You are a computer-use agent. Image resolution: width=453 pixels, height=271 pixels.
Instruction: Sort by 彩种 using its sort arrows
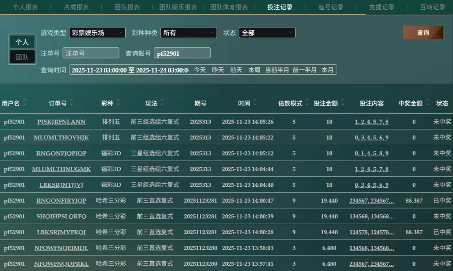tap(119, 103)
